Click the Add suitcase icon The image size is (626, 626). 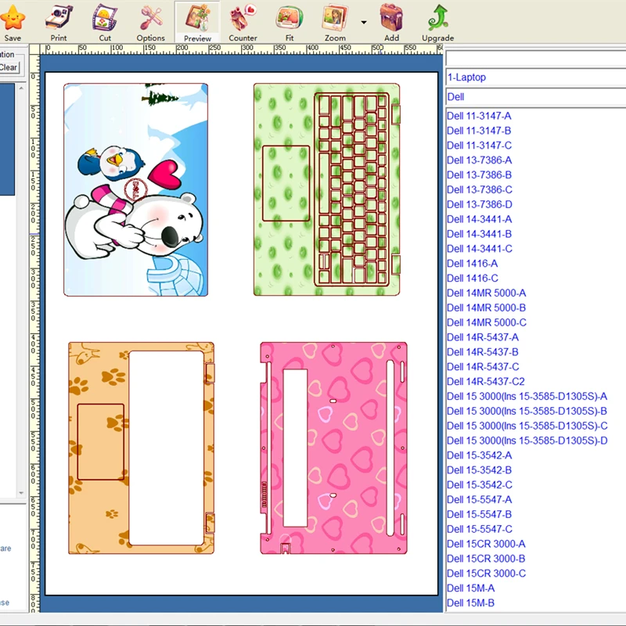coord(391,17)
